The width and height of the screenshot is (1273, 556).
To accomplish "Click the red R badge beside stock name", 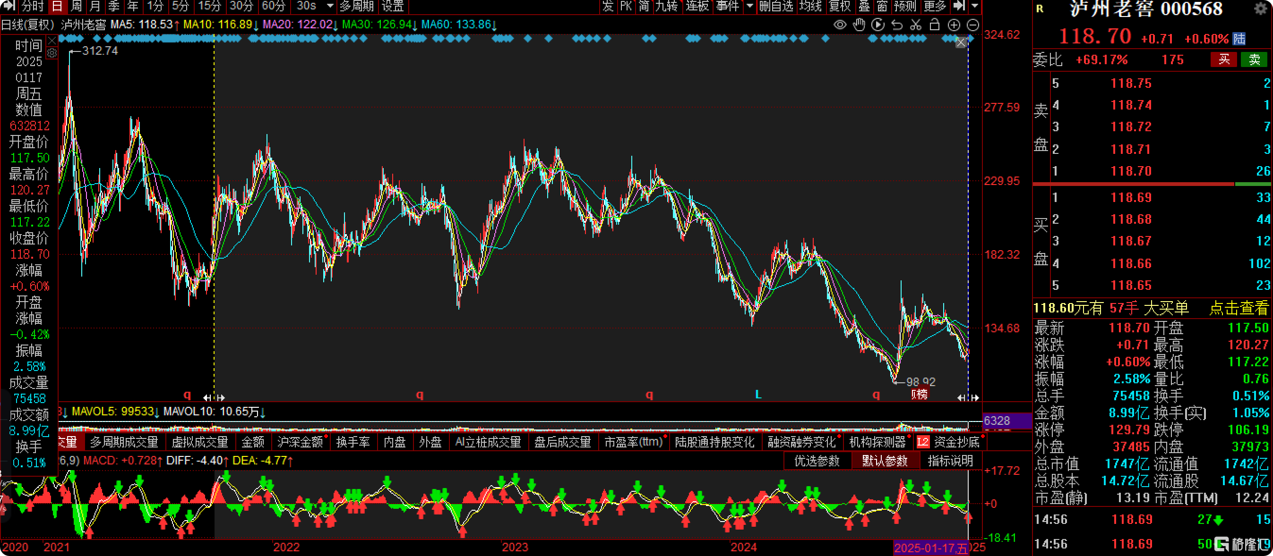I will click(x=1040, y=9).
